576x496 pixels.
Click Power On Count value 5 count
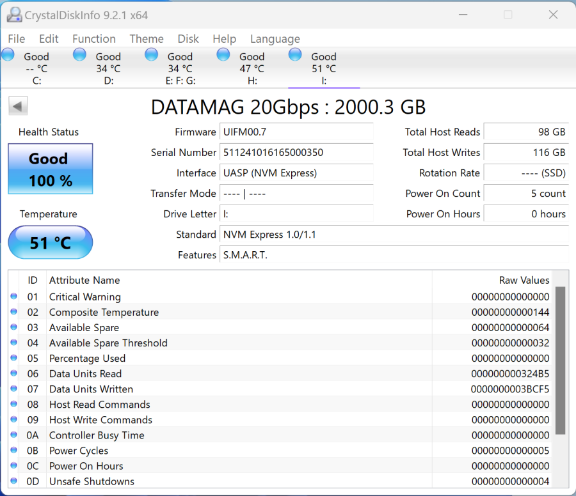[526, 193]
